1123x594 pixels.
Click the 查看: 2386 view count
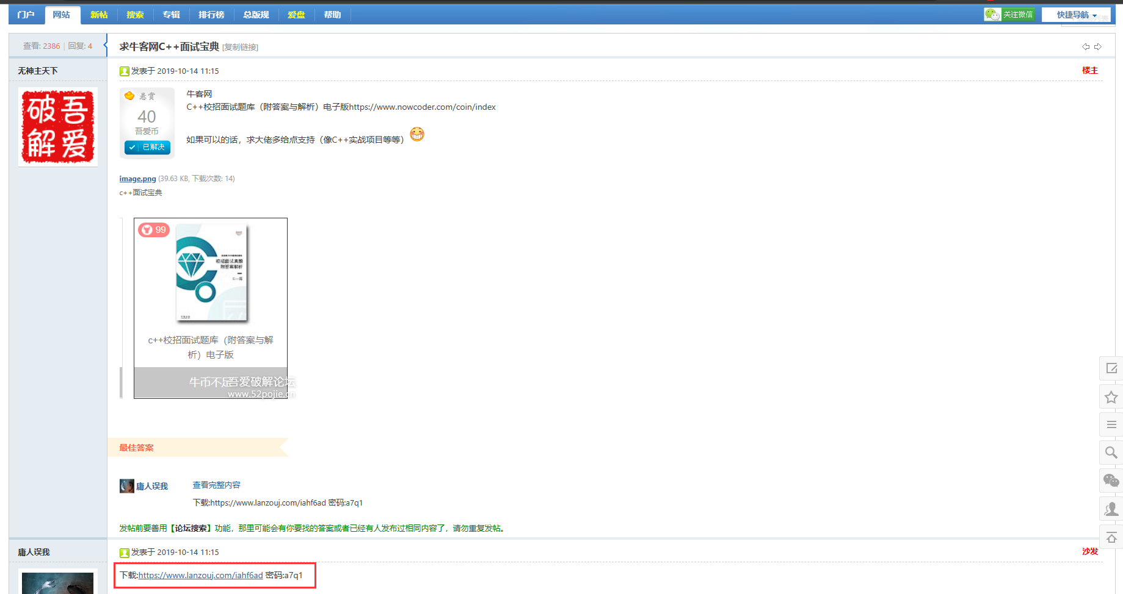[x=42, y=46]
